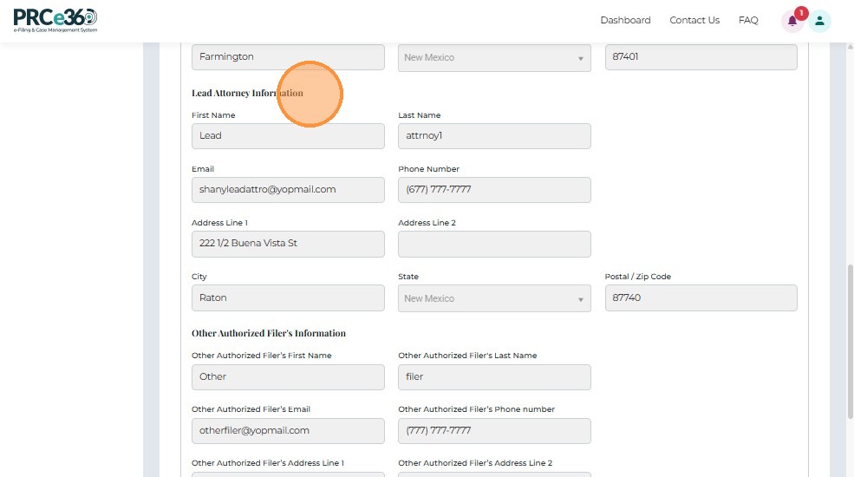The width and height of the screenshot is (854, 477).
Task: Go to the Dashboard page
Action: 625,20
